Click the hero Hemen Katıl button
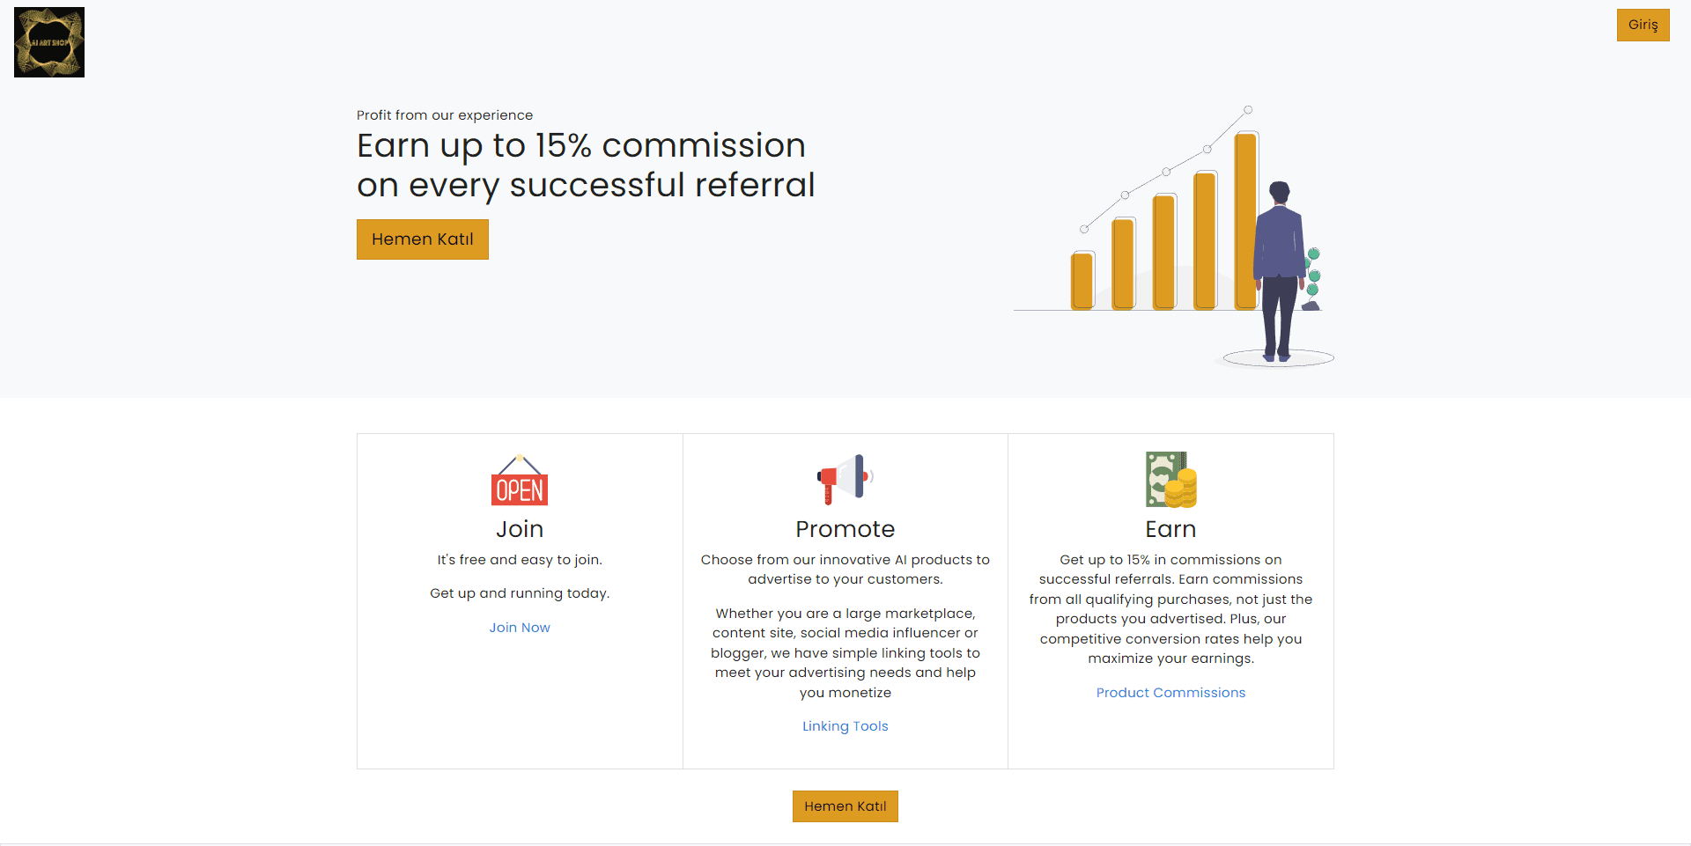1691x846 pixels. tap(423, 239)
